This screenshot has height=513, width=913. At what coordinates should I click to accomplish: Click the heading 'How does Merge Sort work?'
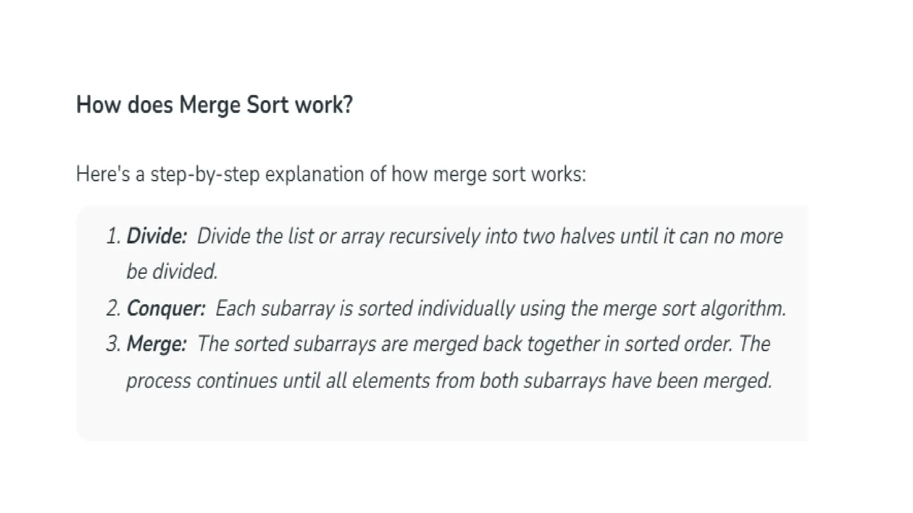(214, 105)
